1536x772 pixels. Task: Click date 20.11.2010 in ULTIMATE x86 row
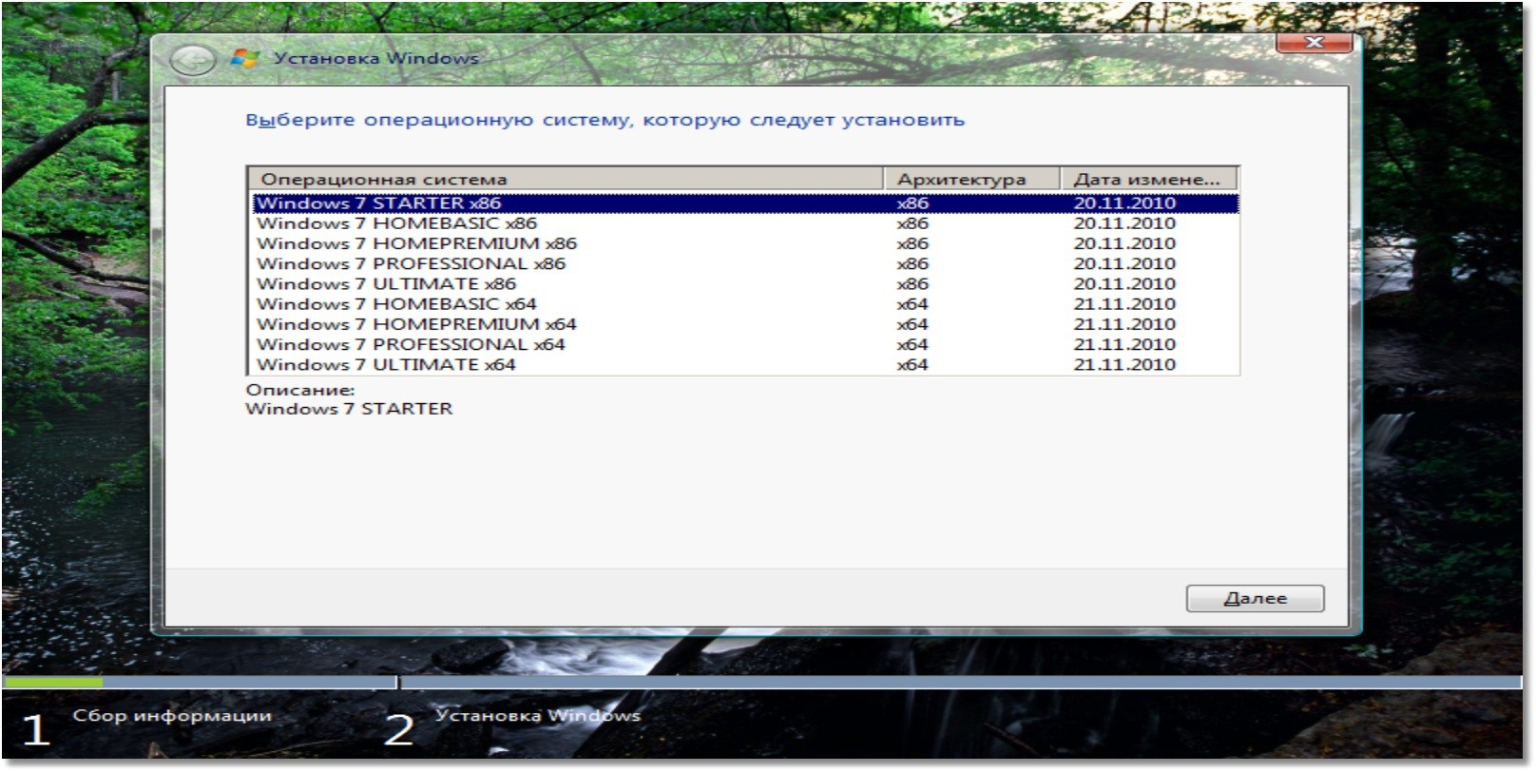[1124, 283]
